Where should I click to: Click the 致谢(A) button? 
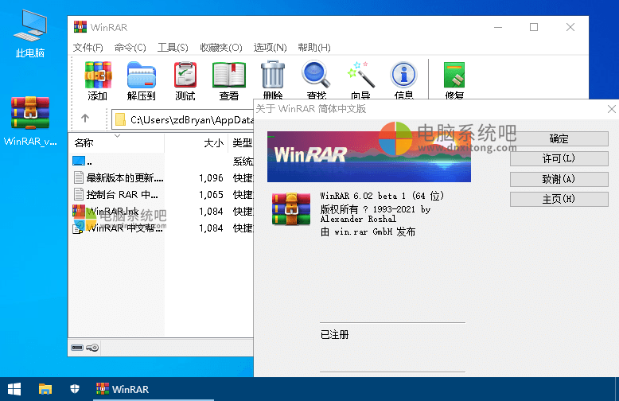559,179
